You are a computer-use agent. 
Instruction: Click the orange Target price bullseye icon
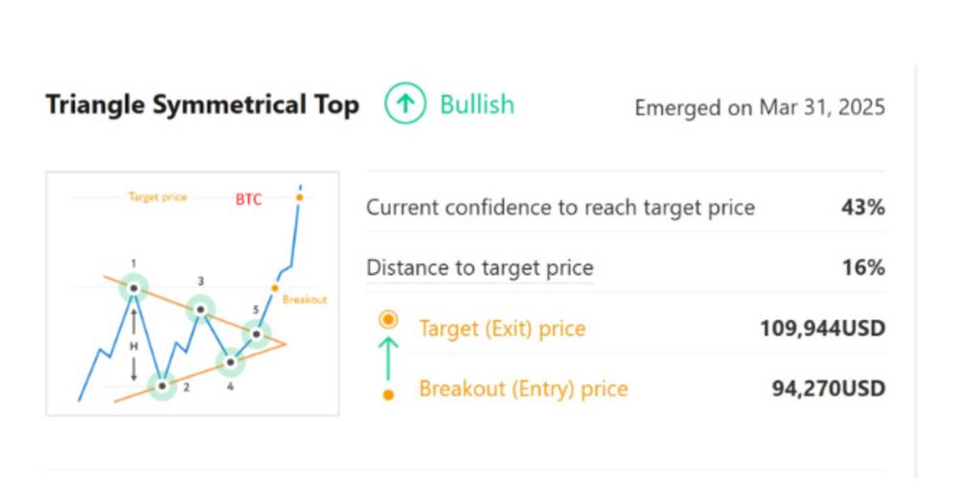click(x=388, y=319)
